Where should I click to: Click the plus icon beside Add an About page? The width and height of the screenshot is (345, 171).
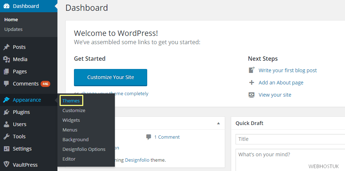(252, 83)
